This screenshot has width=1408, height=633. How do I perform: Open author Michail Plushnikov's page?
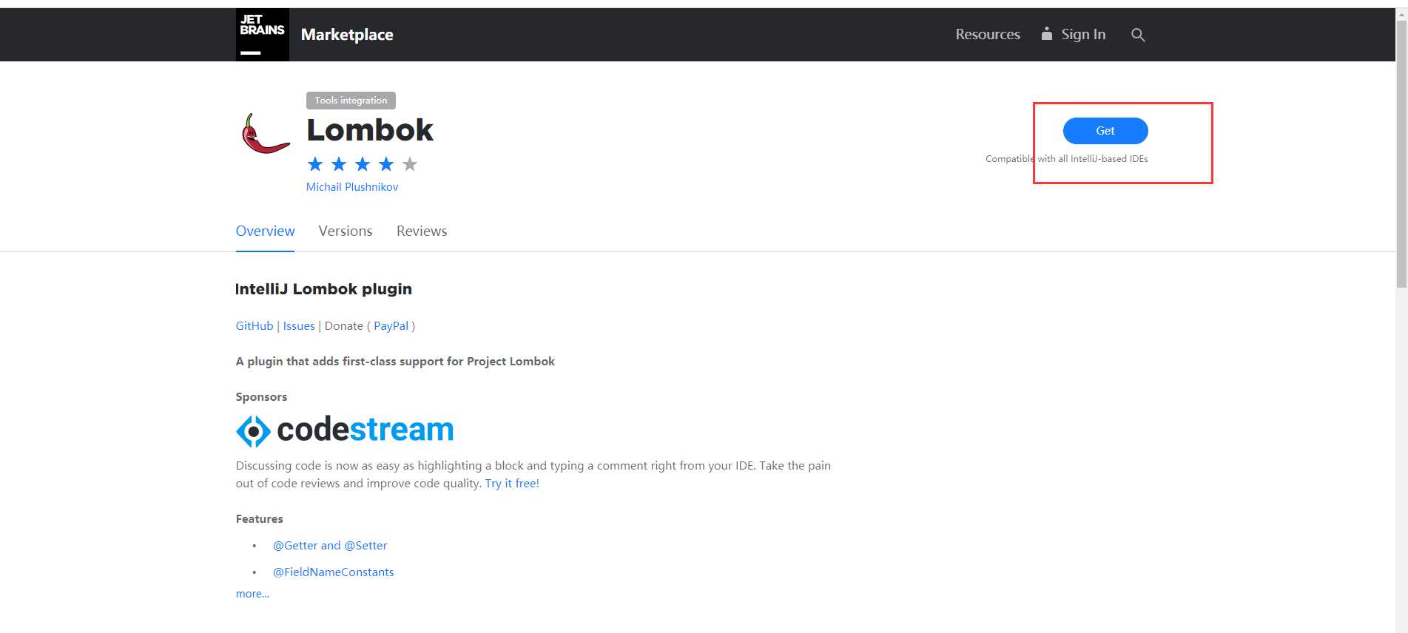pos(352,187)
